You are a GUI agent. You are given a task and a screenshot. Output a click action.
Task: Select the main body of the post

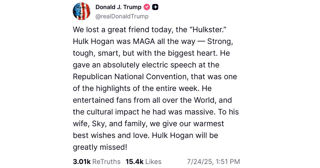click(155, 88)
